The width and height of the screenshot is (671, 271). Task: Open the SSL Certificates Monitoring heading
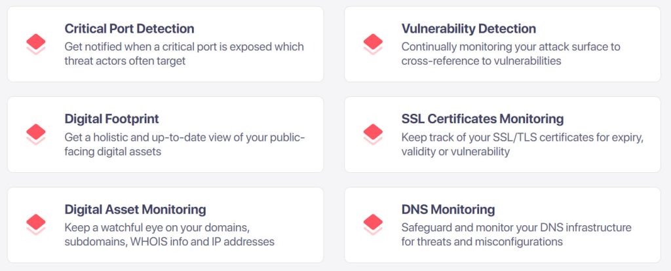point(482,119)
